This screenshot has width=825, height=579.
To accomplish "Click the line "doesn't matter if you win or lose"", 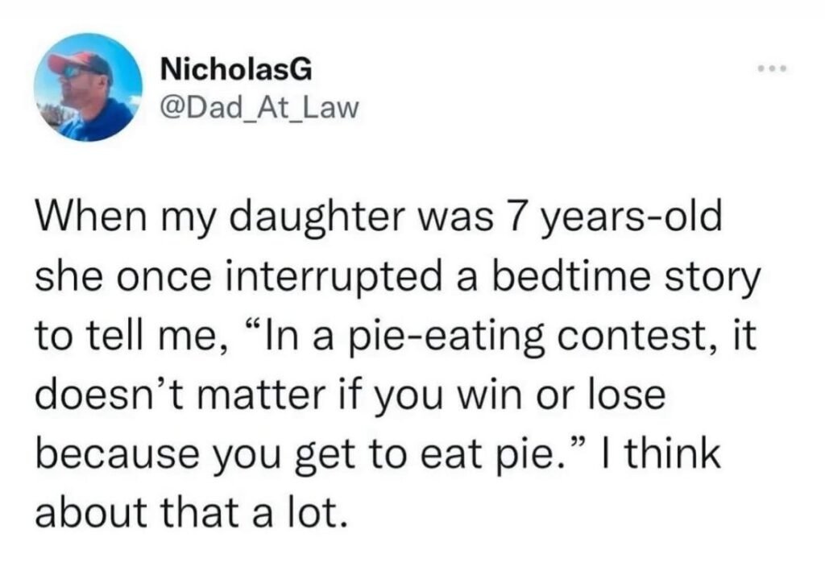I will pos(350,396).
